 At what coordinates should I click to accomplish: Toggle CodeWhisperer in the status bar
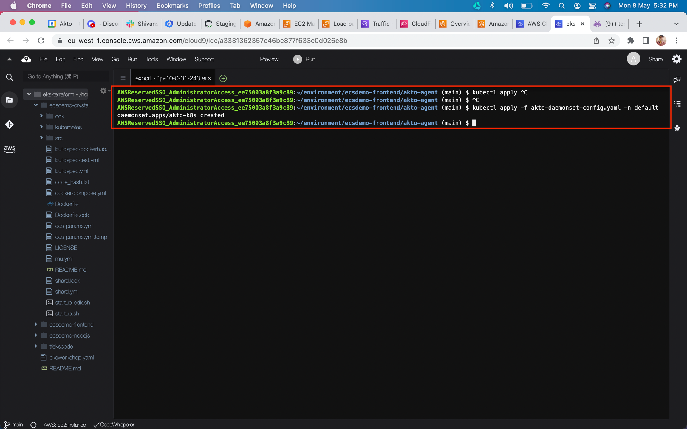[x=114, y=425]
